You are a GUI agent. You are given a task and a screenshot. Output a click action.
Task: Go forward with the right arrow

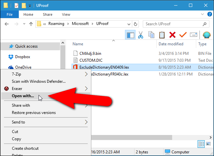(x=16, y=24)
